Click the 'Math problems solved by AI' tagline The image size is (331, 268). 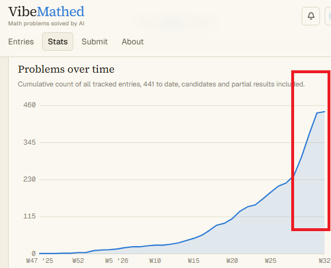(46, 24)
